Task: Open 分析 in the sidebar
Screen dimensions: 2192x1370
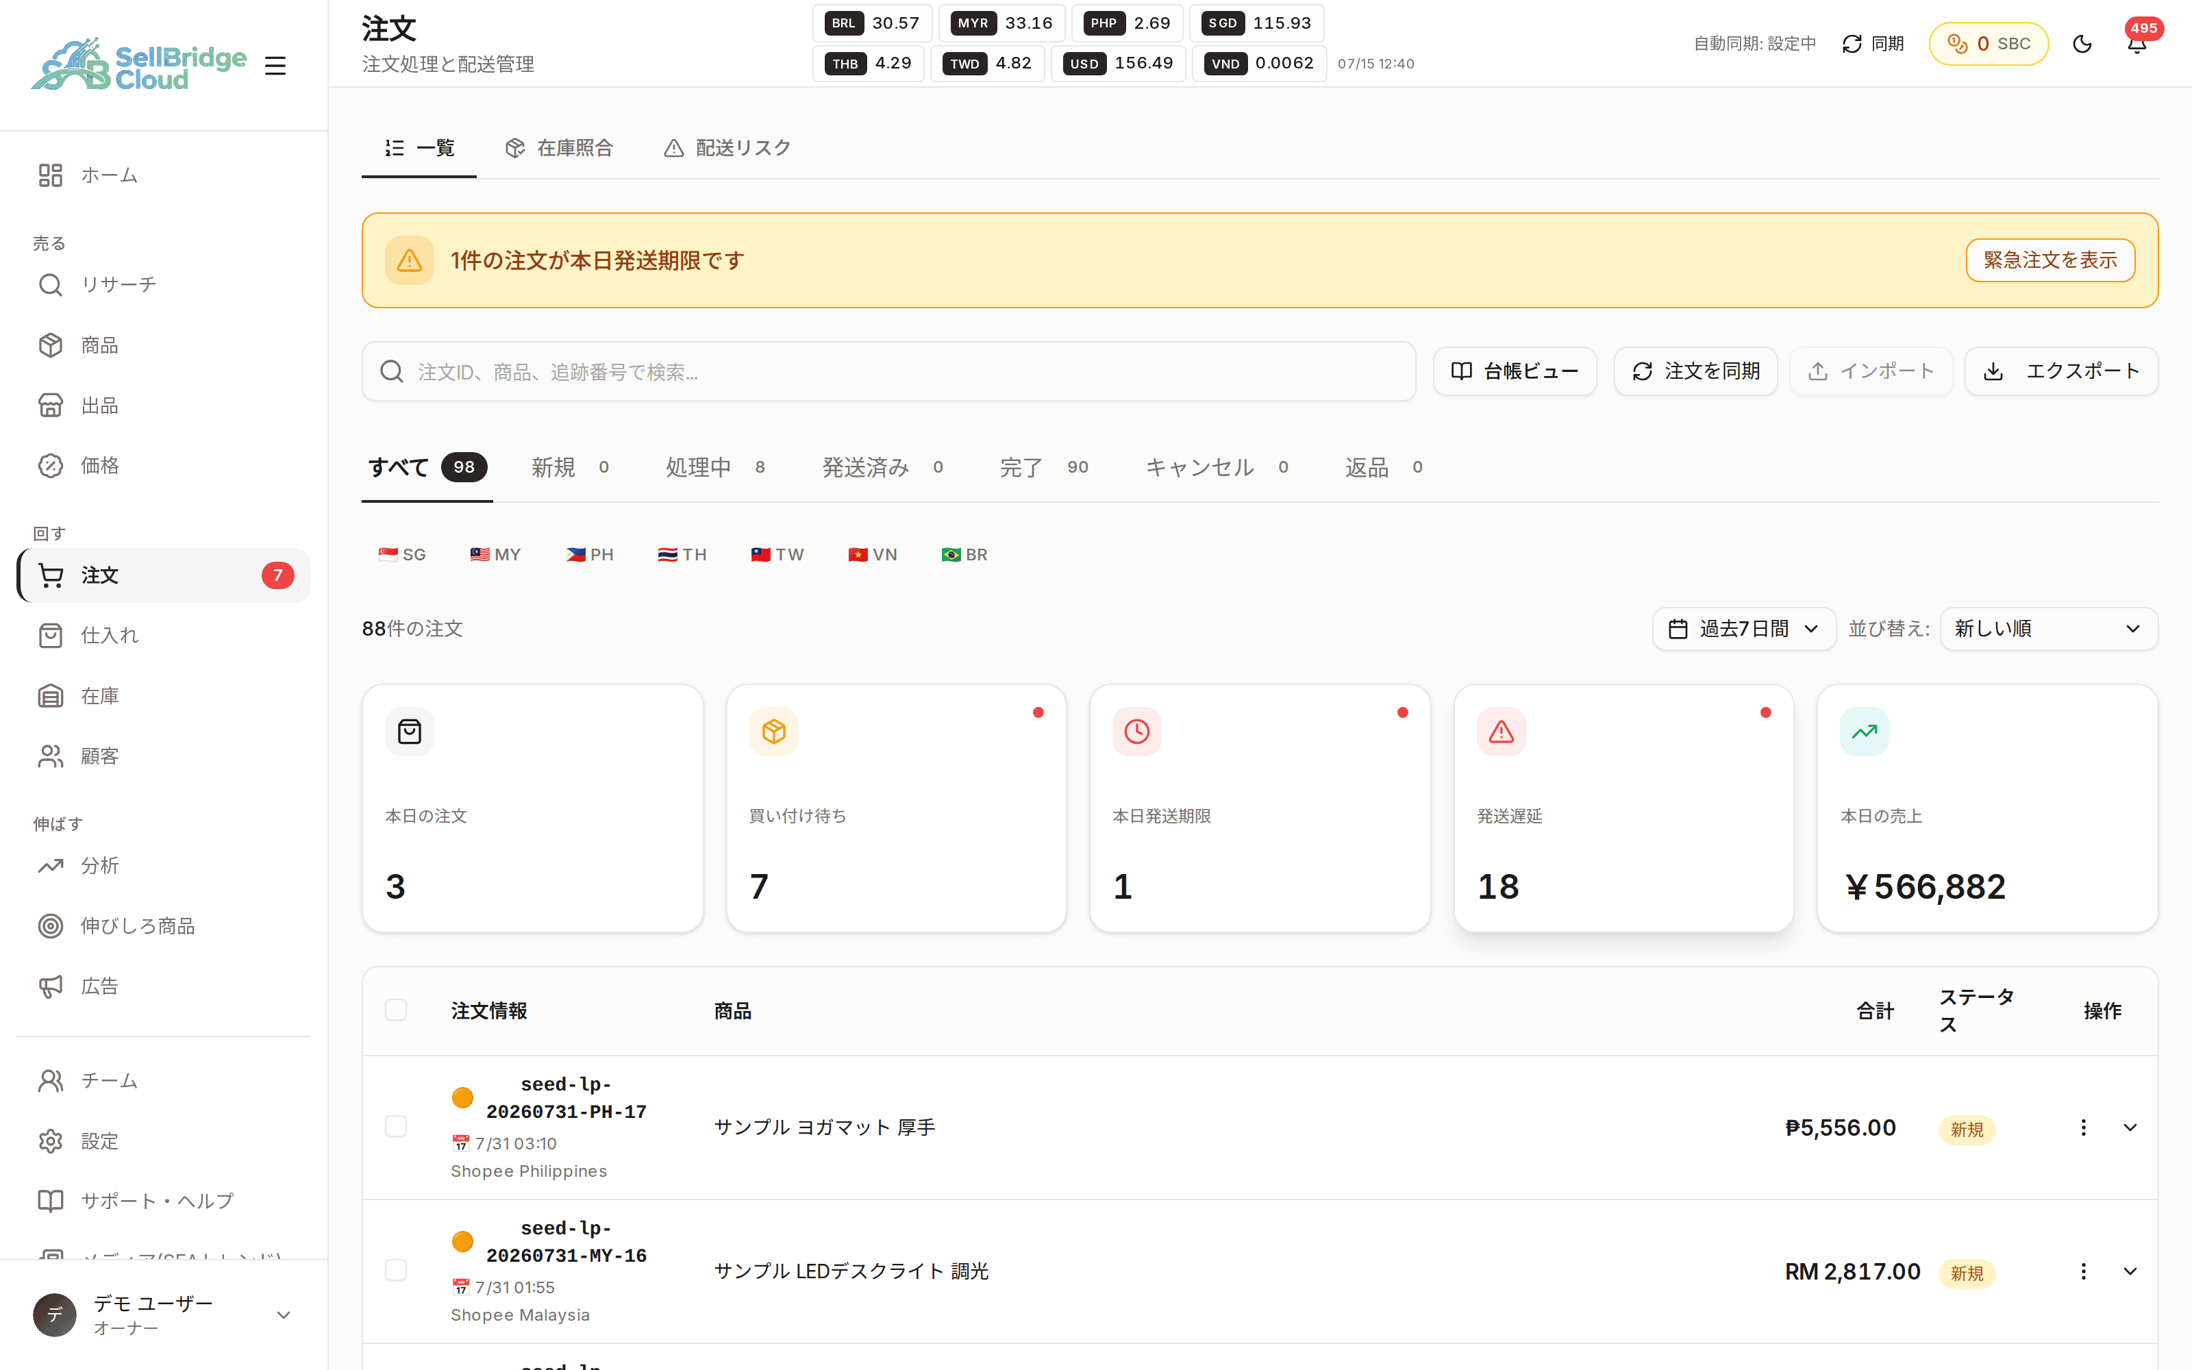Action: (164, 865)
